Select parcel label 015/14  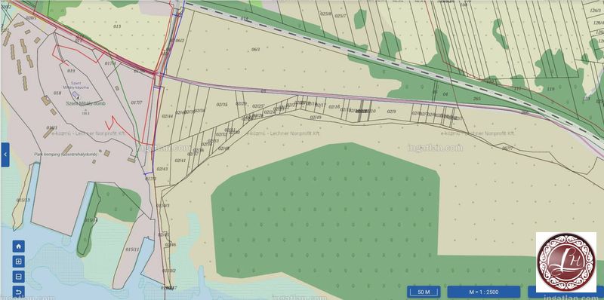(91, 220)
